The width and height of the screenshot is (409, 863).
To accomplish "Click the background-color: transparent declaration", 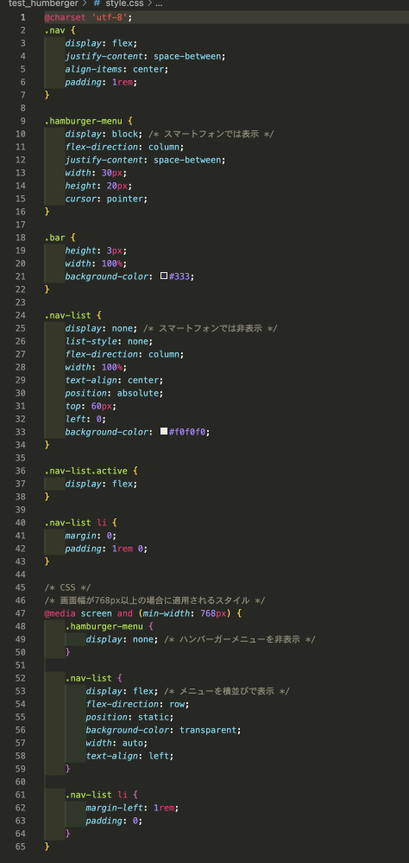I will (163, 730).
